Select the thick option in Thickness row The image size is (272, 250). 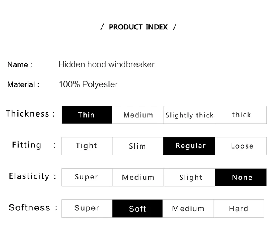coord(241,115)
